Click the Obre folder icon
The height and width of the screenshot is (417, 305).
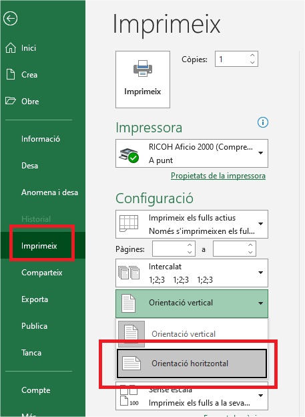11,101
